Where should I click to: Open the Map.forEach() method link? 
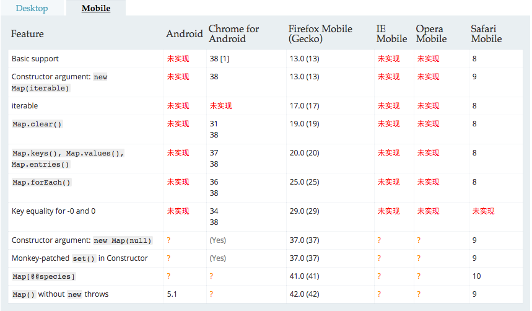(x=41, y=183)
